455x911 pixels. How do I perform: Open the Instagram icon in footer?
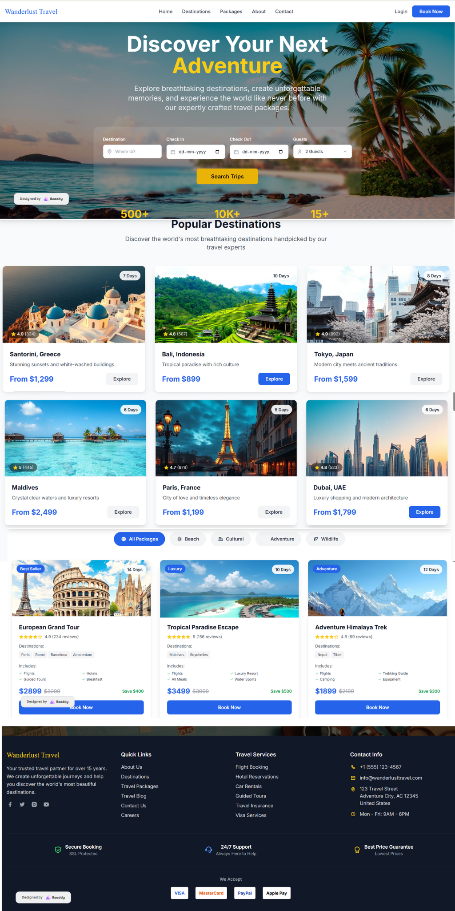pos(34,804)
